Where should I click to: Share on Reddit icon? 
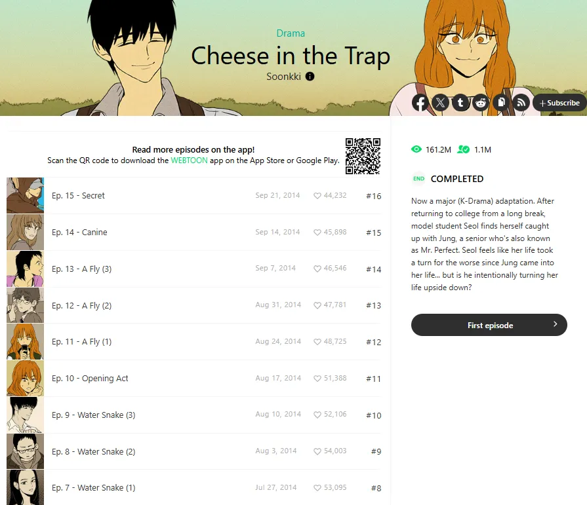481,103
